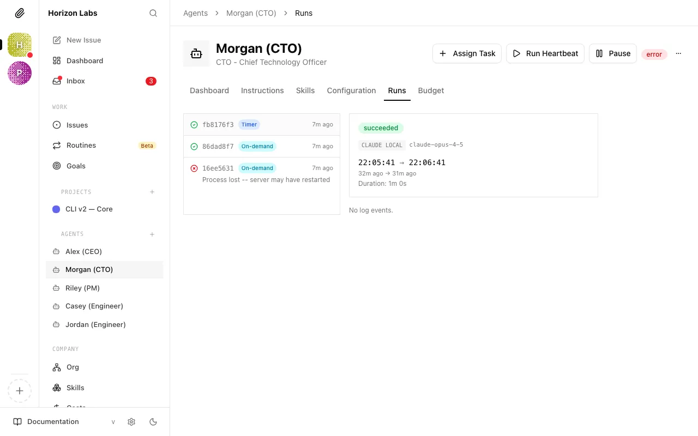Click the robot agent avatar icon

coord(196,53)
